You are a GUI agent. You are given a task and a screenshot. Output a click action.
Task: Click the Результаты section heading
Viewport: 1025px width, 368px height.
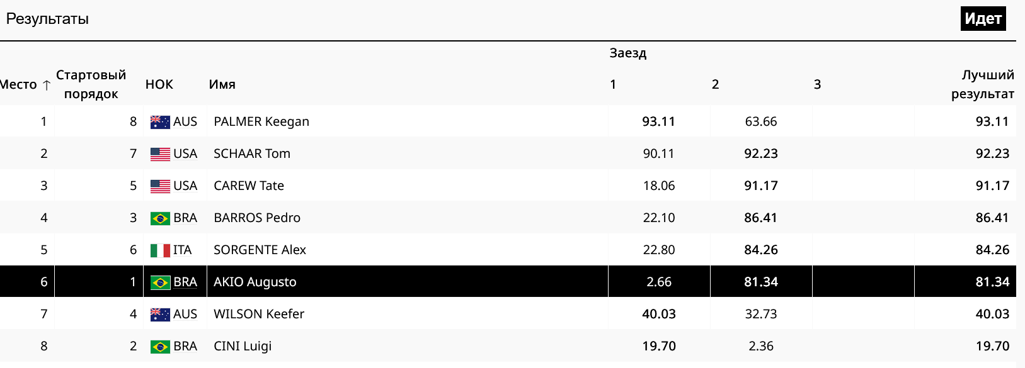[47, 19]
